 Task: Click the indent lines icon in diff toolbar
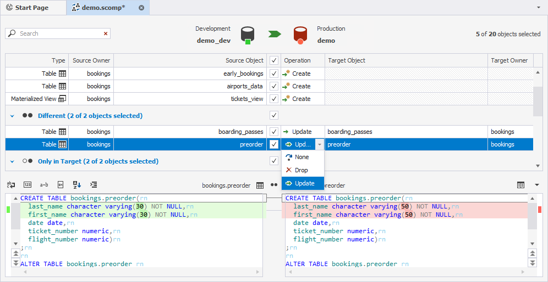coord(94,185)
